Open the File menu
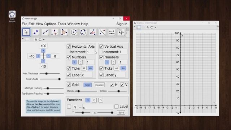Image resolution: width=231 pixels, height=130 pixels. coord(25,24)
